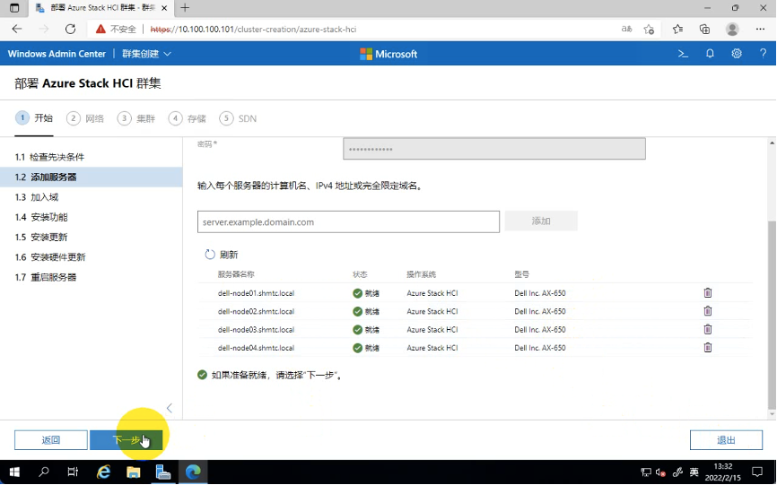The width and height of the screenshot is (777, 485).
Task: Select 1.7 重启服务器 step
Action: pos(46,277)
